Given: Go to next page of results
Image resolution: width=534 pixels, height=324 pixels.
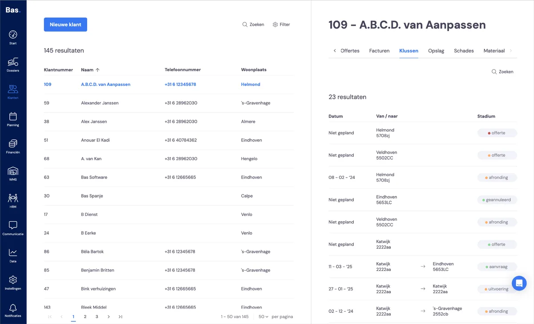Looking at the screenshot, I should (x=109, y=317).
